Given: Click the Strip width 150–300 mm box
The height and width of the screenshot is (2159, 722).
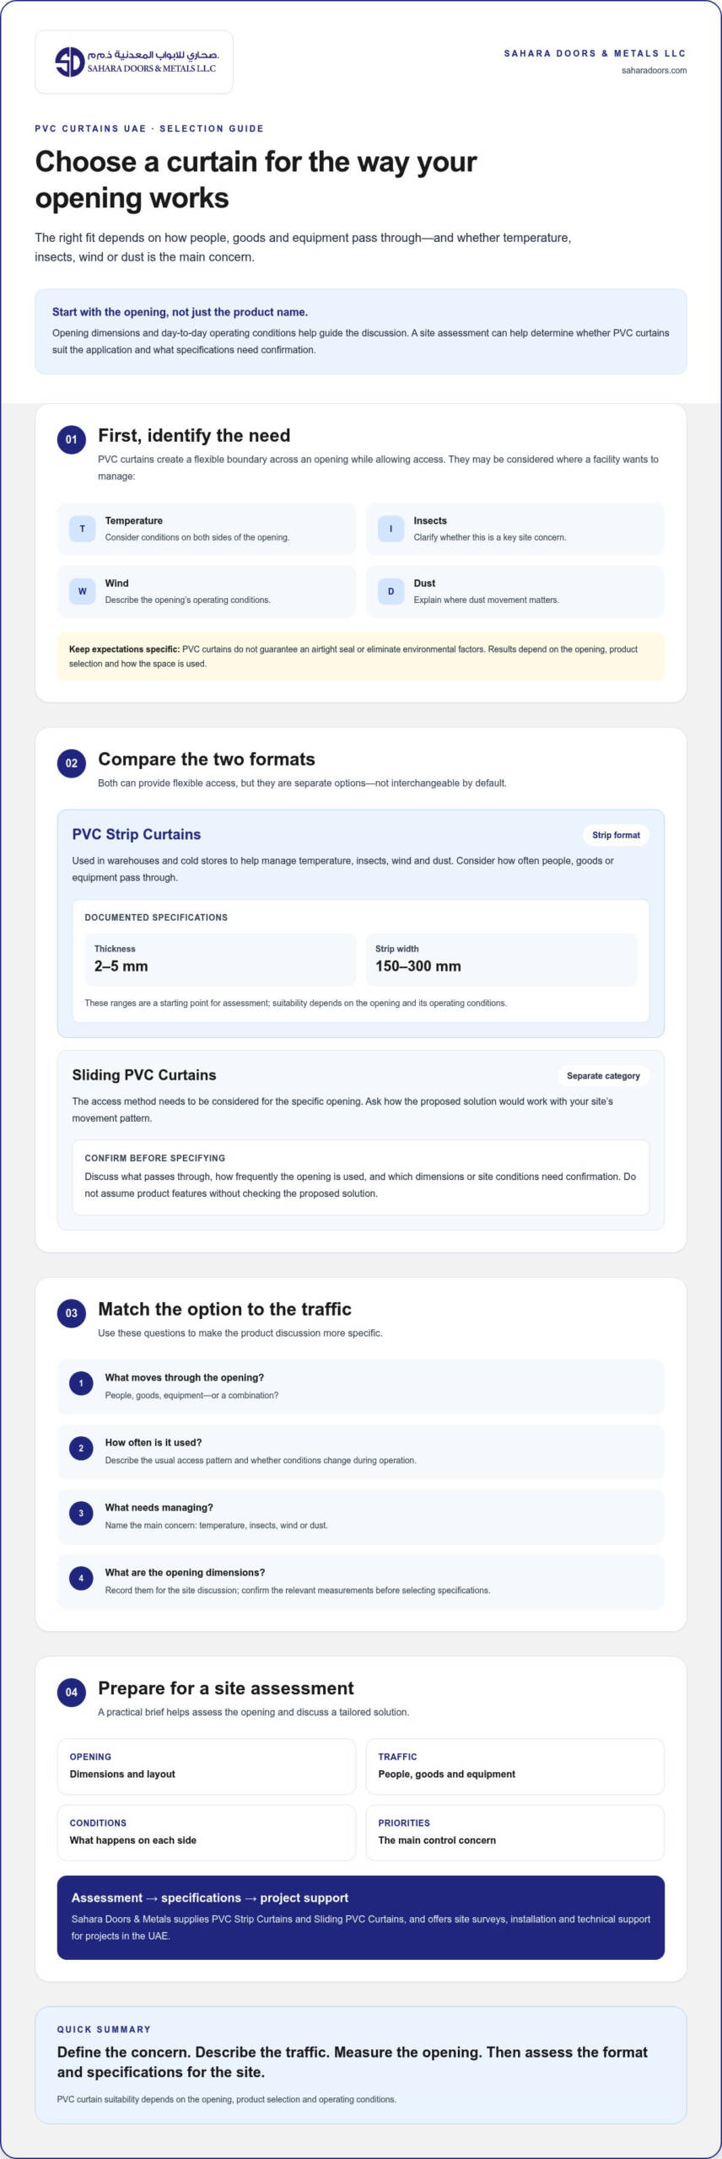Looking at the screenshot, I should pyautogui.click(x=501, y=959).
